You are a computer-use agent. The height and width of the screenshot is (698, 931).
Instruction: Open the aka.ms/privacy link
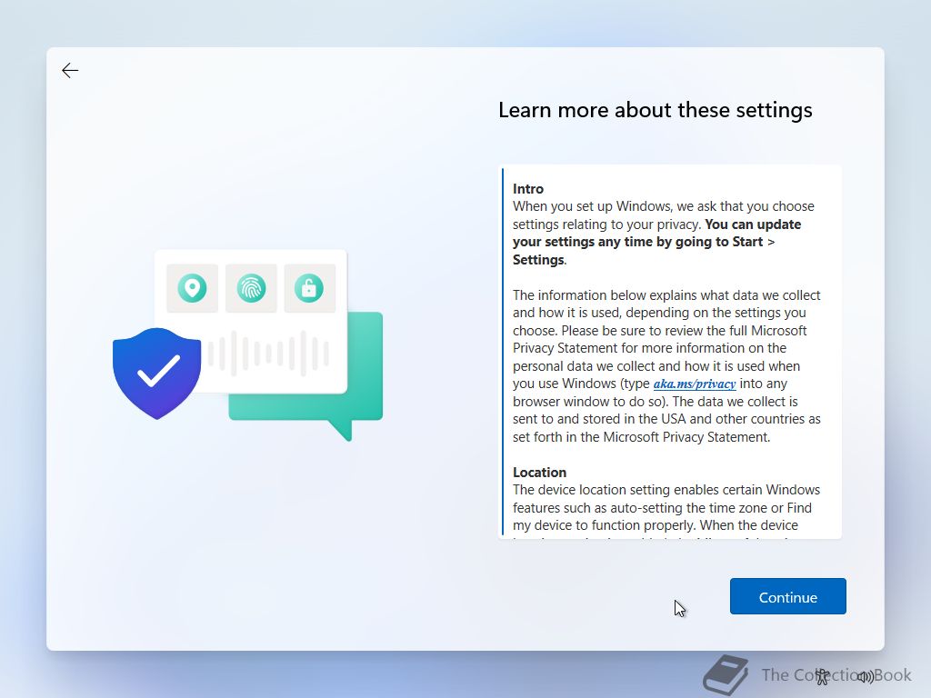pos(694,384)
